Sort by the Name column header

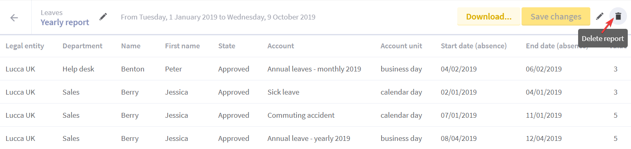pos(131,46)
